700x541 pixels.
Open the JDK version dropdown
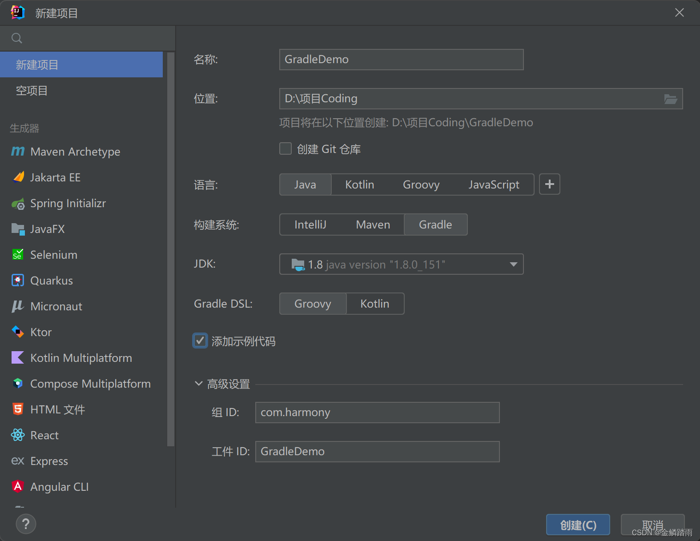pyautogui.click(x=401, y=264)
